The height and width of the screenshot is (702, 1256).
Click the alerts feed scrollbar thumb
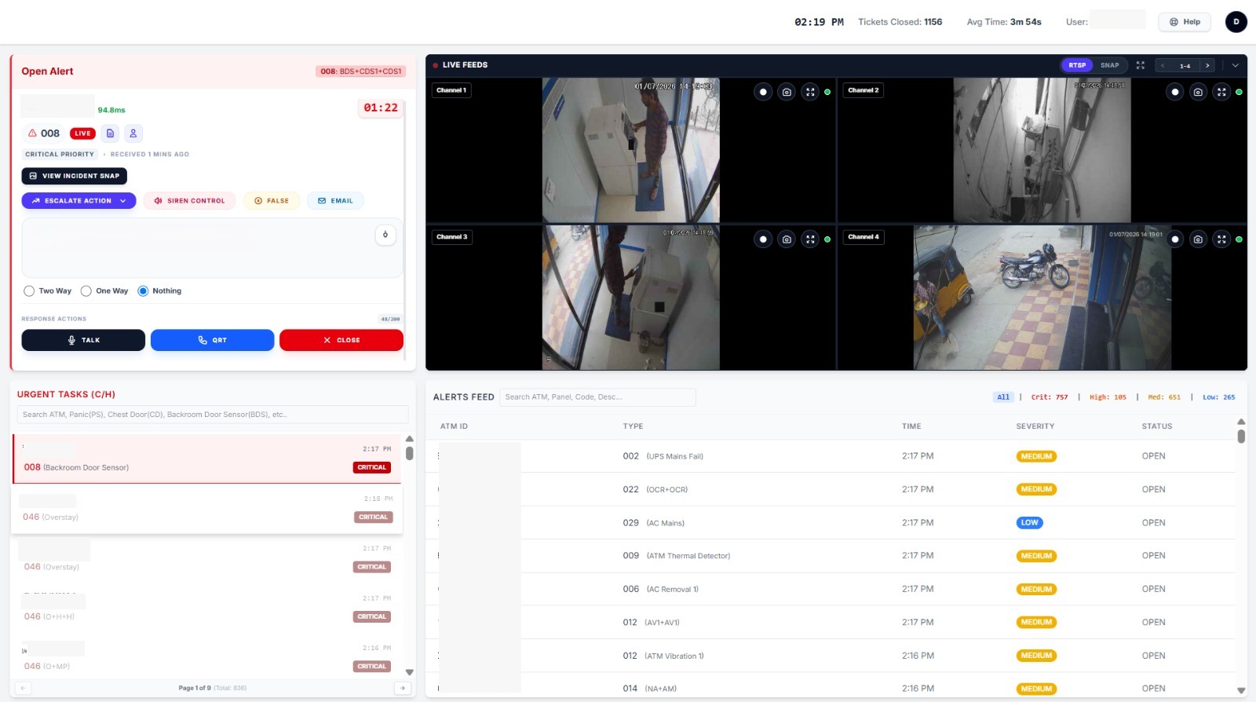1241,436
